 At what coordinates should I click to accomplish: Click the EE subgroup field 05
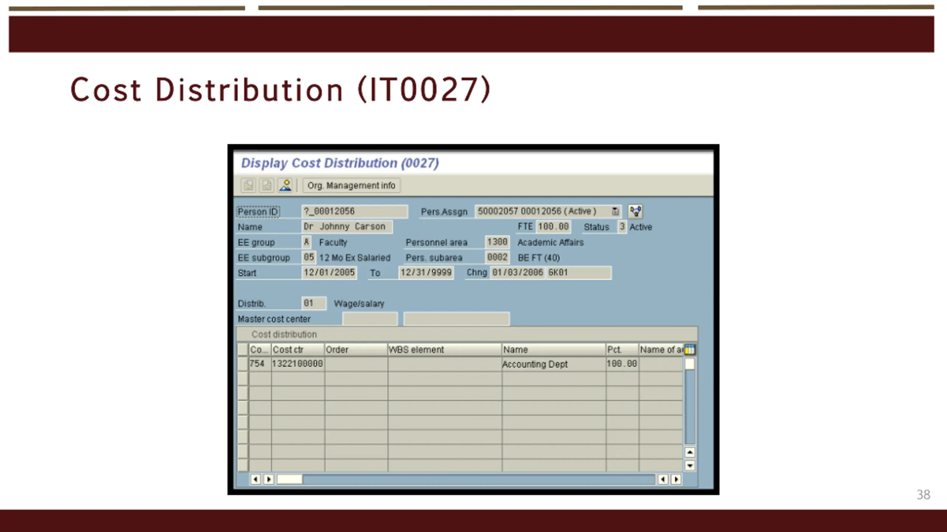309,257
